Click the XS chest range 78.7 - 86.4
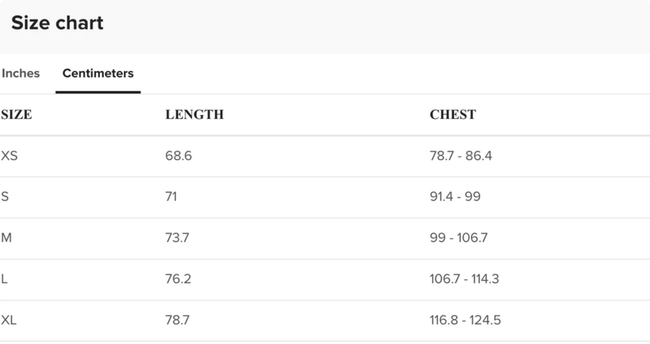This screenshot has width=650, height=344. click(x=461, y=156)
